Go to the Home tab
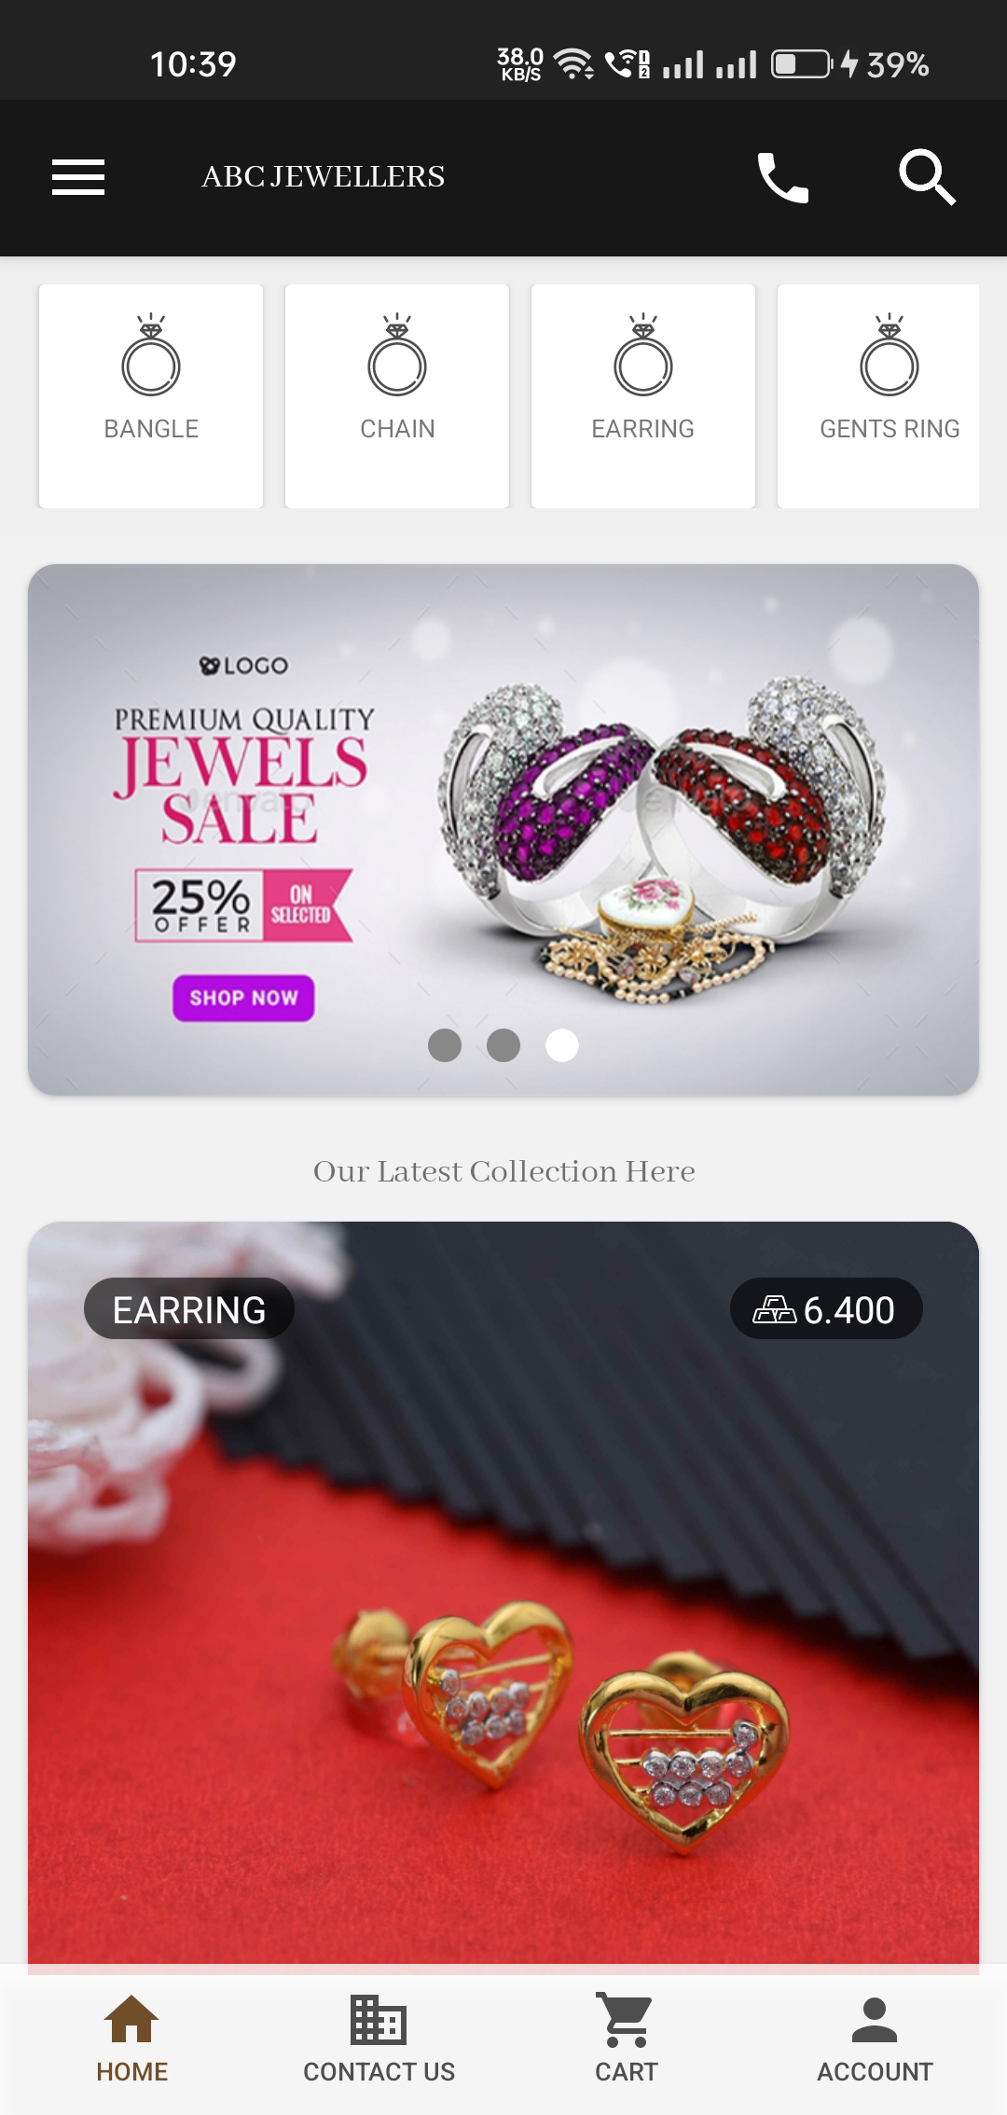This screenshot has width=1007, height=2115. pos(131,2039)
